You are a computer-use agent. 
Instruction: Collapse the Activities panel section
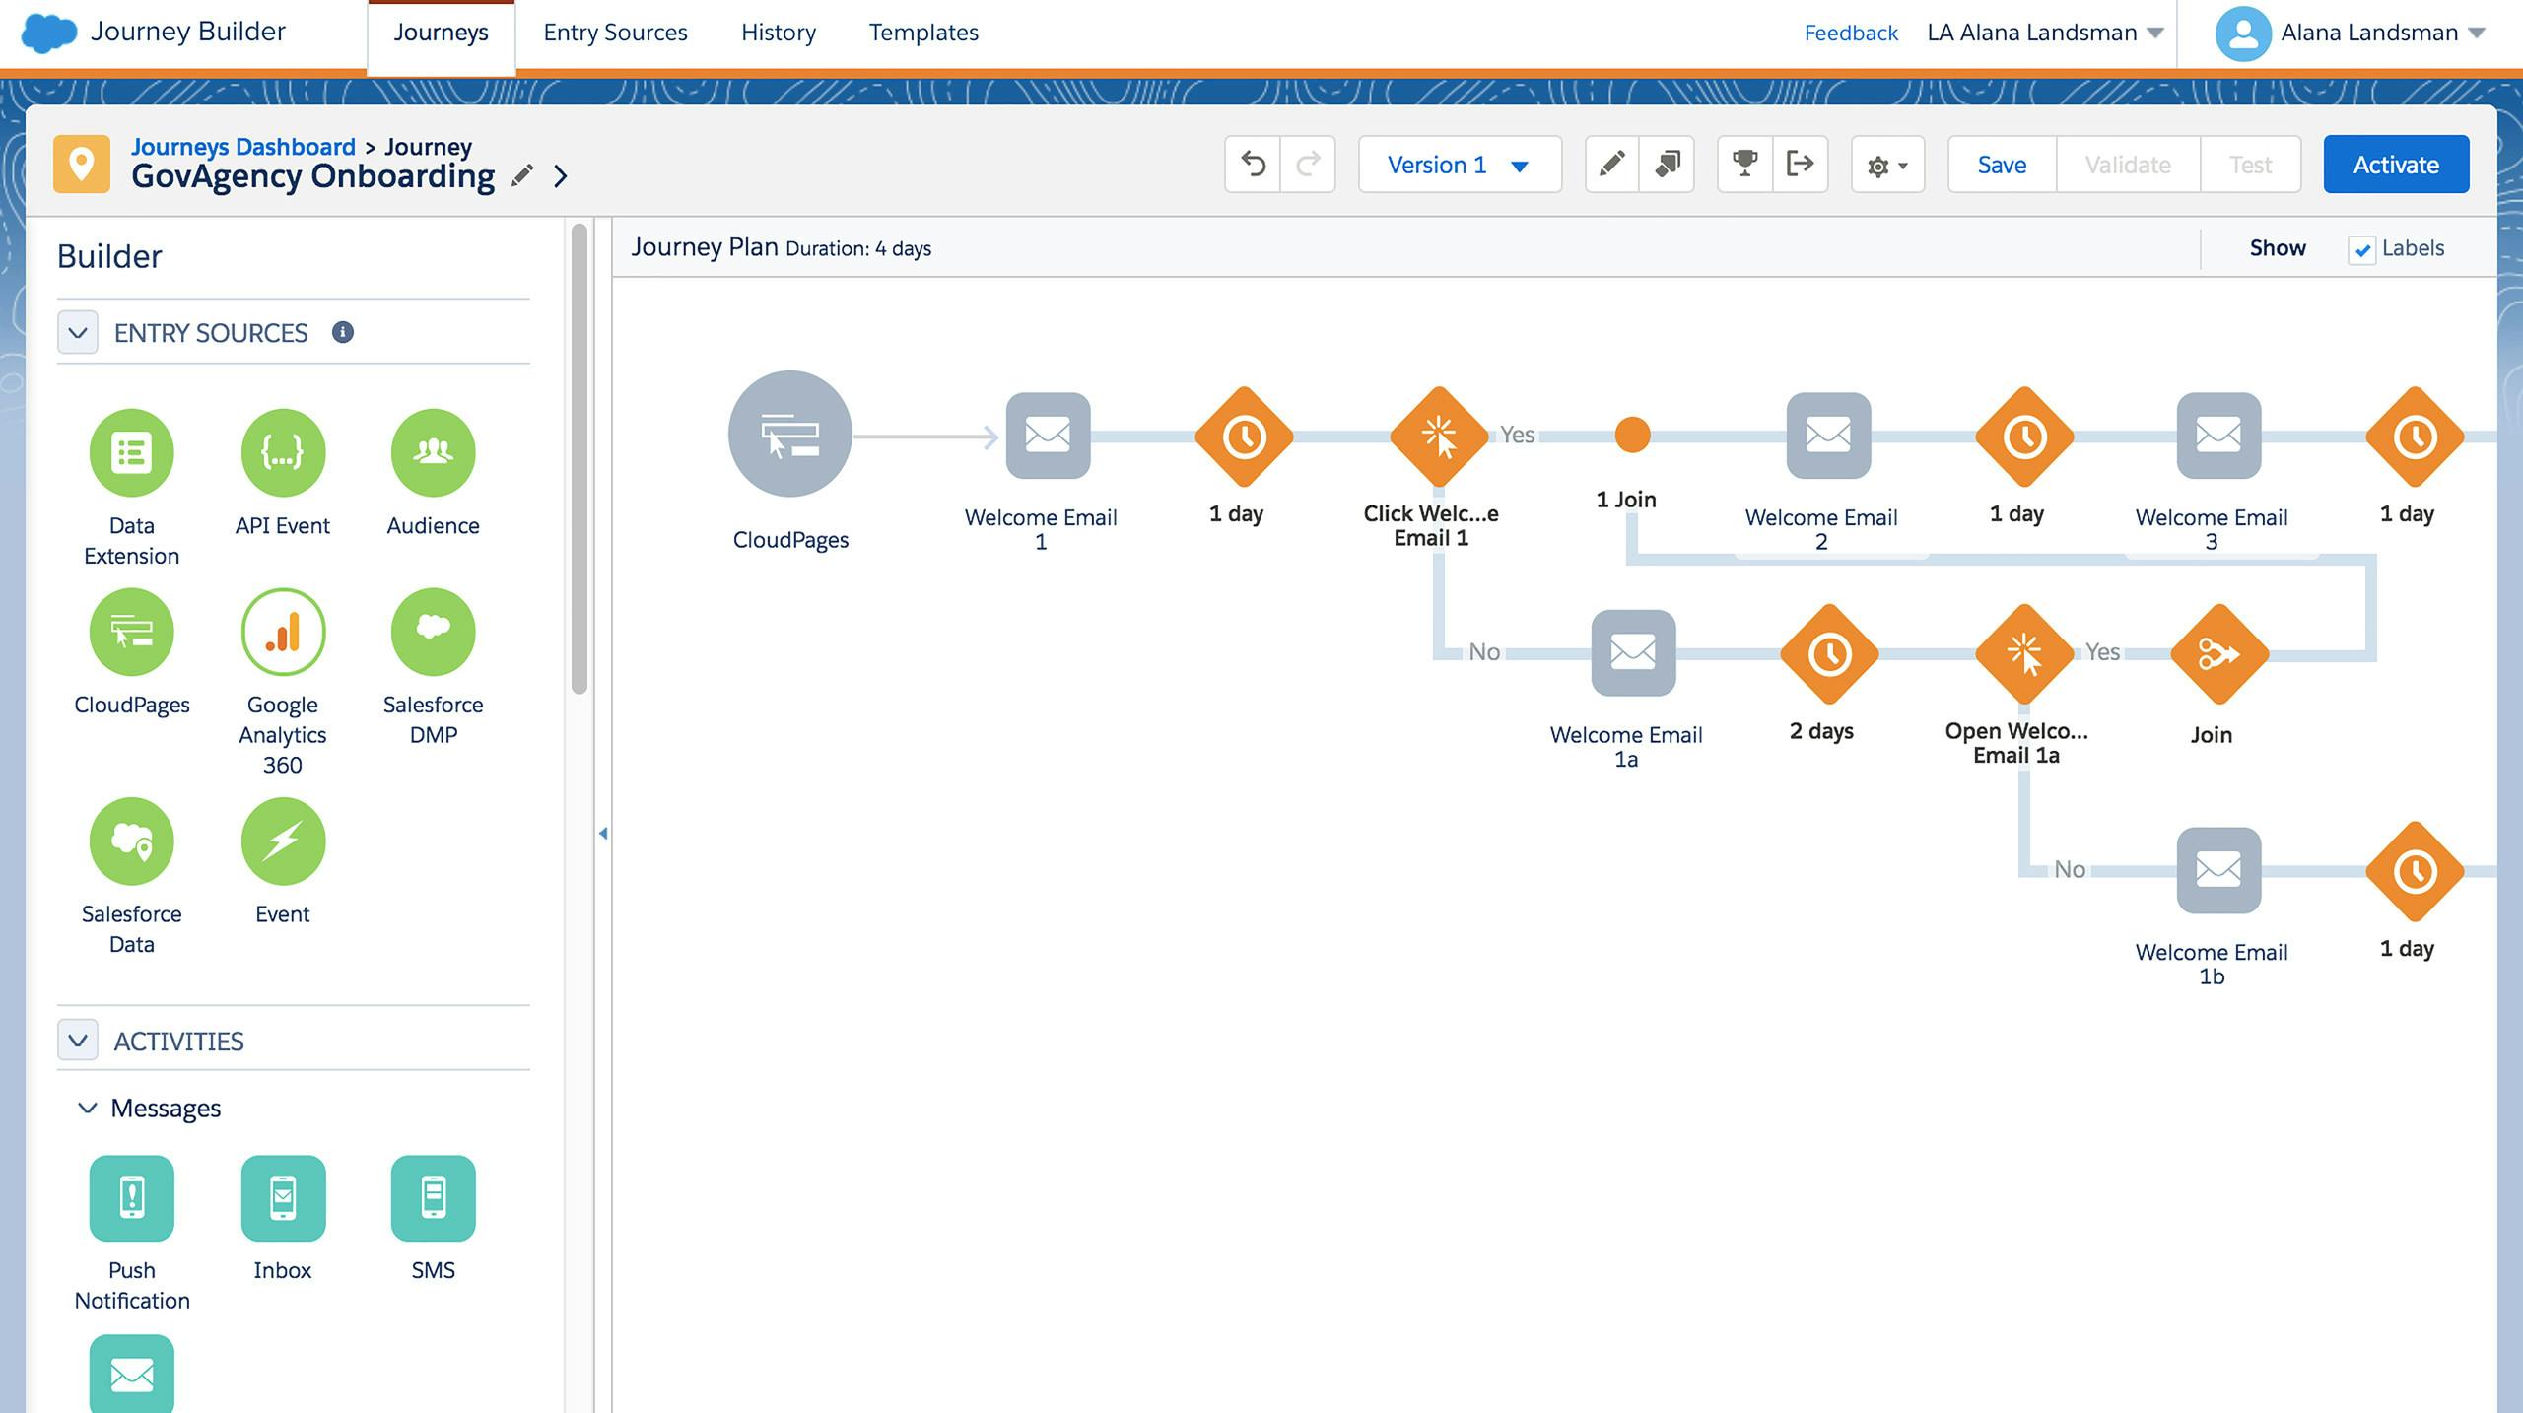[76, 1041]
